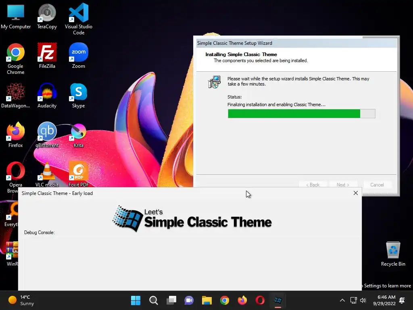Viewport: 413px width, 310px height.
Task: Open Visual Studio Code shortcut
Action: pyautogui.click(x=79, y=19)
